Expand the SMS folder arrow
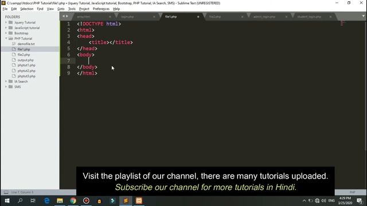Viewport: 367px width, 206px height. 6,87
